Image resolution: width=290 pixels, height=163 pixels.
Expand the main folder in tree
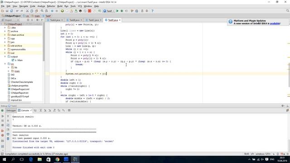point(9,71)
